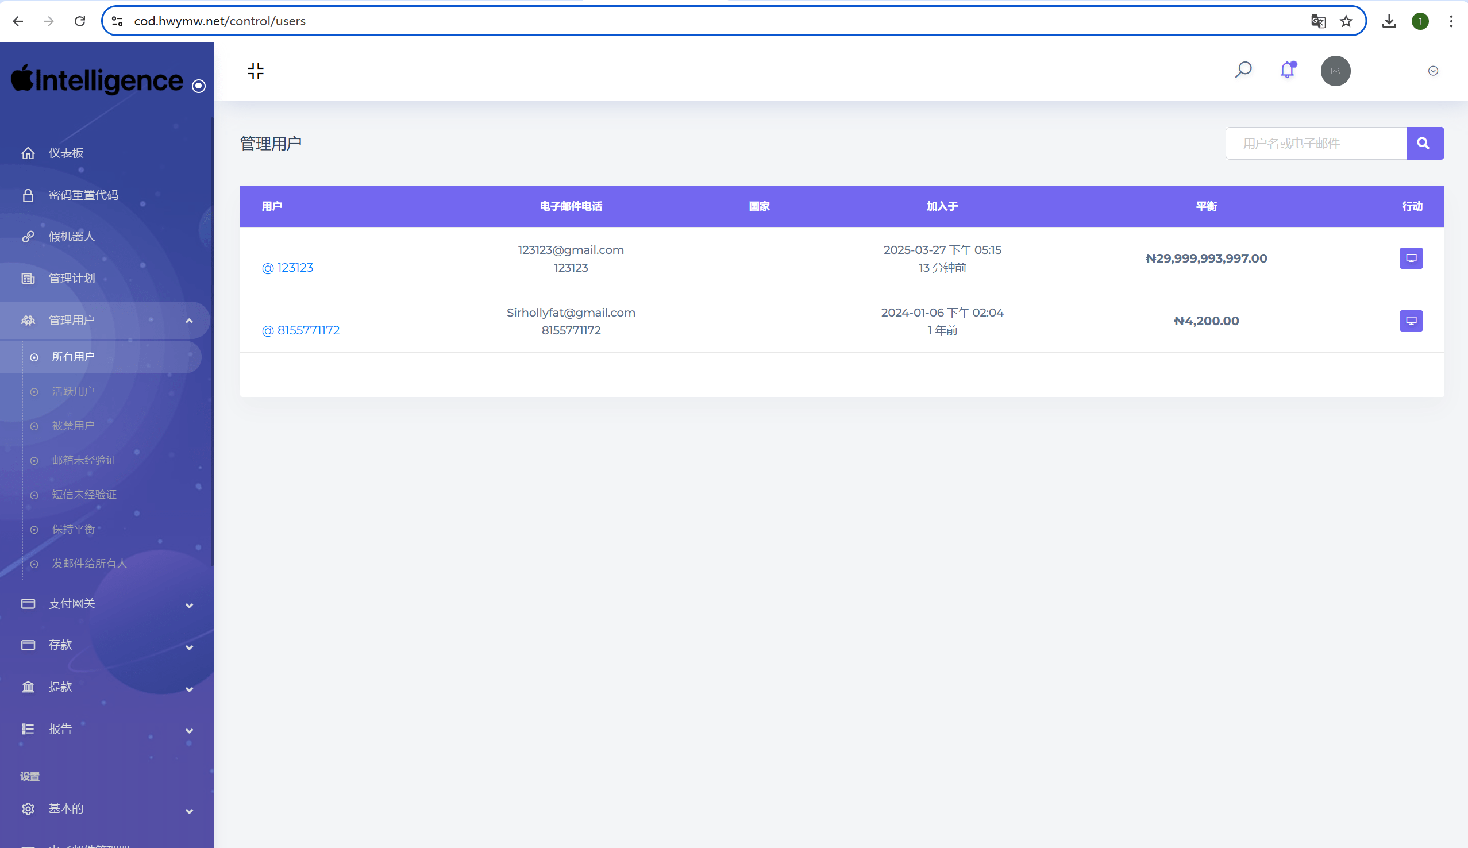Click the admin profile avatar
1468x848 pixels.
click(x=1335, y=71)
